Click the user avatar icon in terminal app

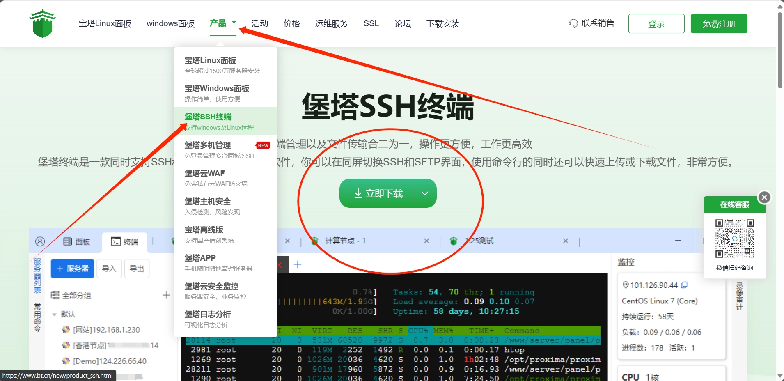point(40,241)
